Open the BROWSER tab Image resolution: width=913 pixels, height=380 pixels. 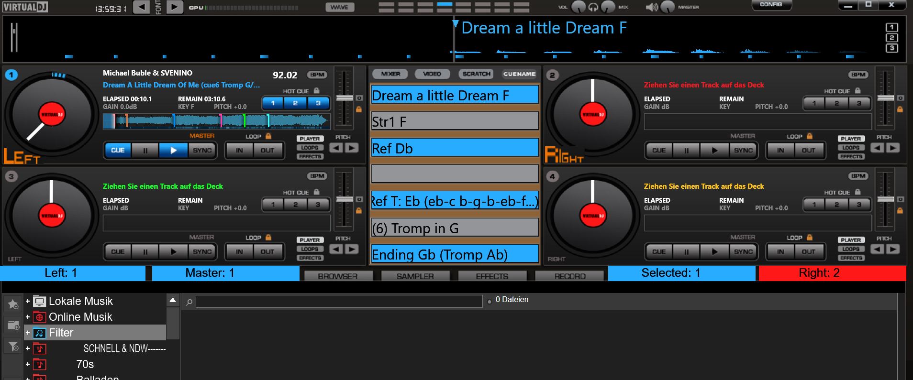(x=338, y=276)
